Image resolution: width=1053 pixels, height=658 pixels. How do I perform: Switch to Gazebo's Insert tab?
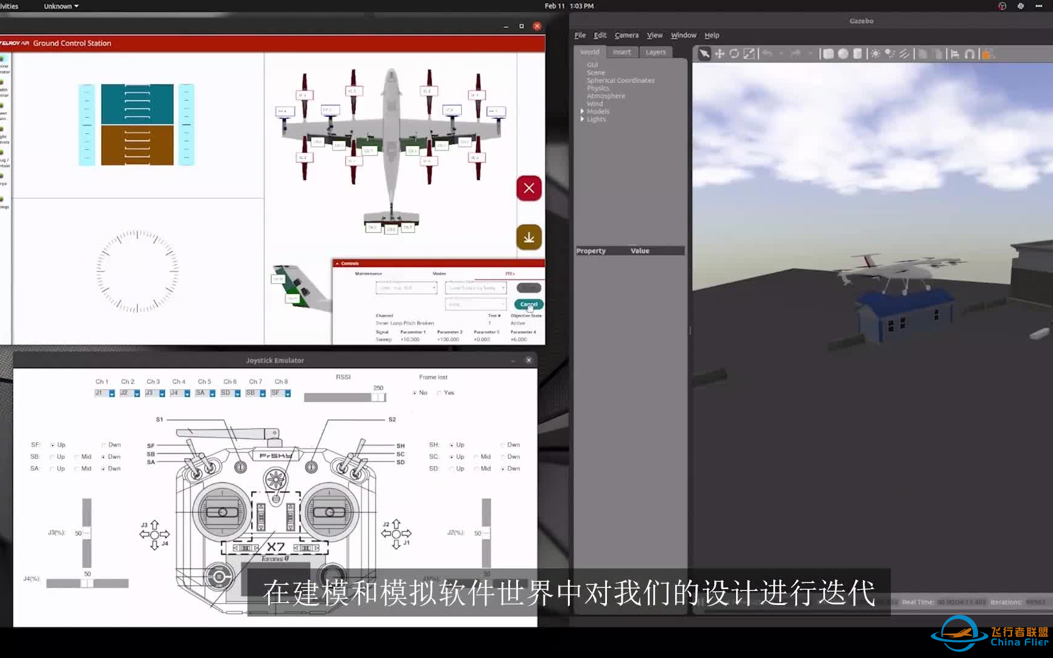click(x=622, y=52)
